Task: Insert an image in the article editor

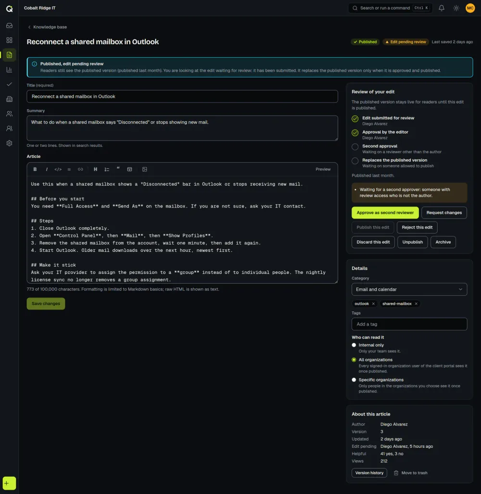Action: 144,169
